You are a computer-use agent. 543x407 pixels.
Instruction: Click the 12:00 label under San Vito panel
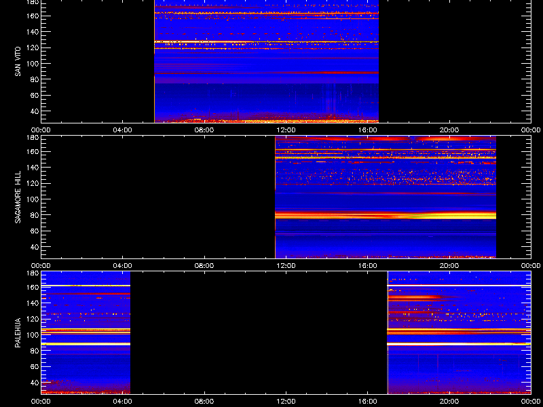click(286, 130)
